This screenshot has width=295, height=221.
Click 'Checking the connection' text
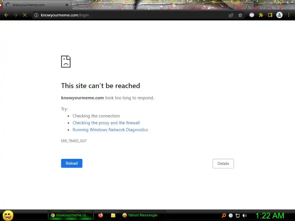[x=96, y=116]
